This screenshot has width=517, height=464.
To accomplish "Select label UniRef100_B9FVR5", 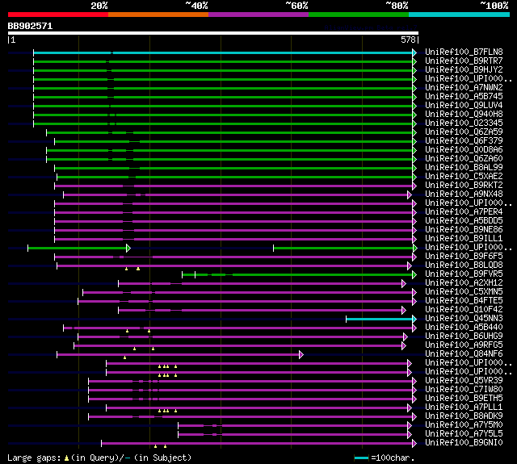I will click(464, 274).
